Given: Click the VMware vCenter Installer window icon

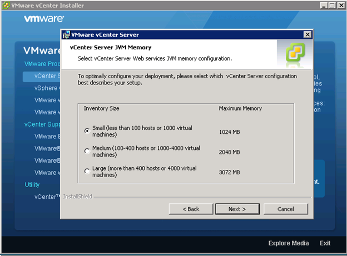Looking at the screenshot, I should (6, 6).
